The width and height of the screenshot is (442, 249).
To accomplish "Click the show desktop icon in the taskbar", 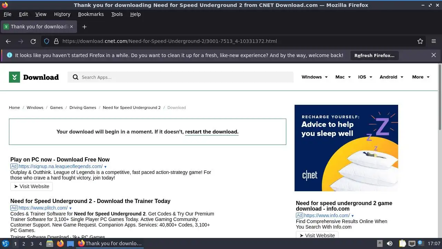I will [x=70, y=243].
